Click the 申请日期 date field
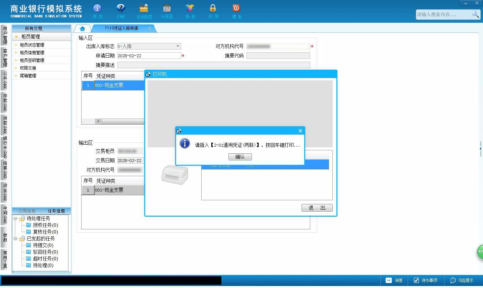 (x=149, y=56)
